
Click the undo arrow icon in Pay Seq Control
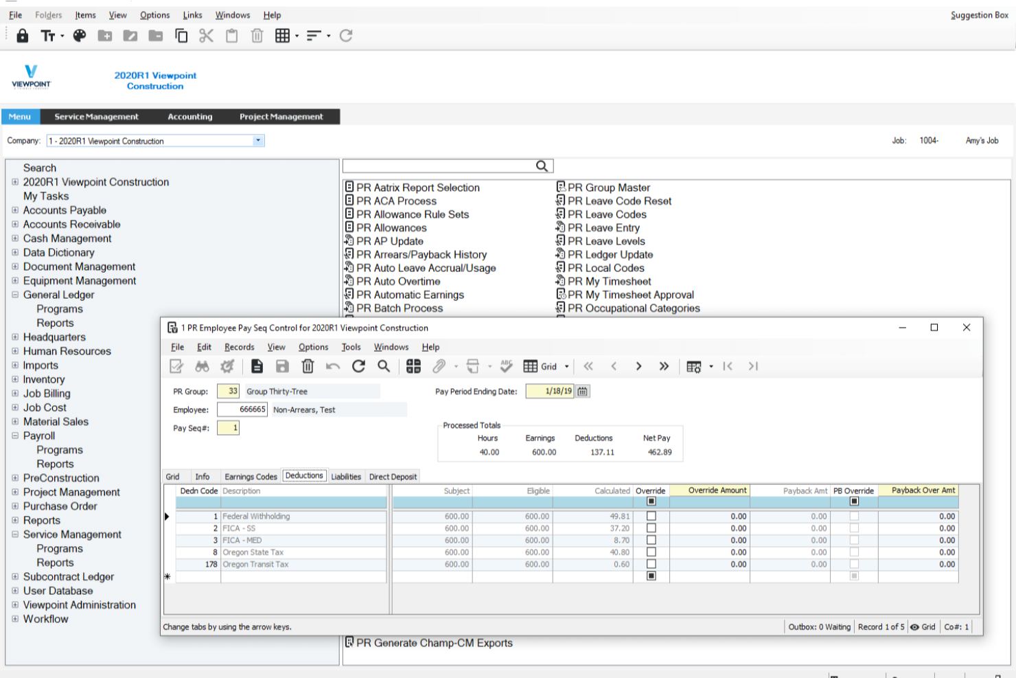click(333, 366)
